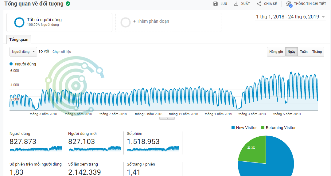The image size is (331, 176).
Task: Click the LƯU button label
Action: pos(224,4)
